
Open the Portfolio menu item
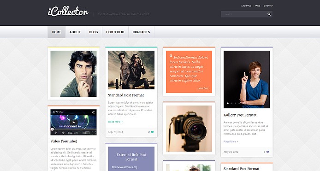[x=115, y=32]
